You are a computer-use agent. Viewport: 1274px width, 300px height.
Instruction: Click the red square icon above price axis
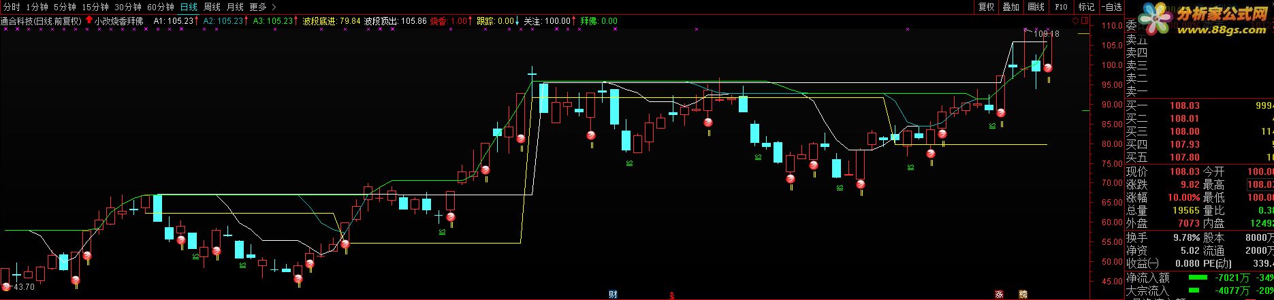click(1085, 21)
